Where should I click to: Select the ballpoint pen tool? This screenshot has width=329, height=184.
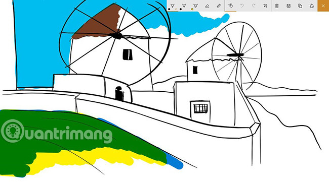[x=173, y=6]
